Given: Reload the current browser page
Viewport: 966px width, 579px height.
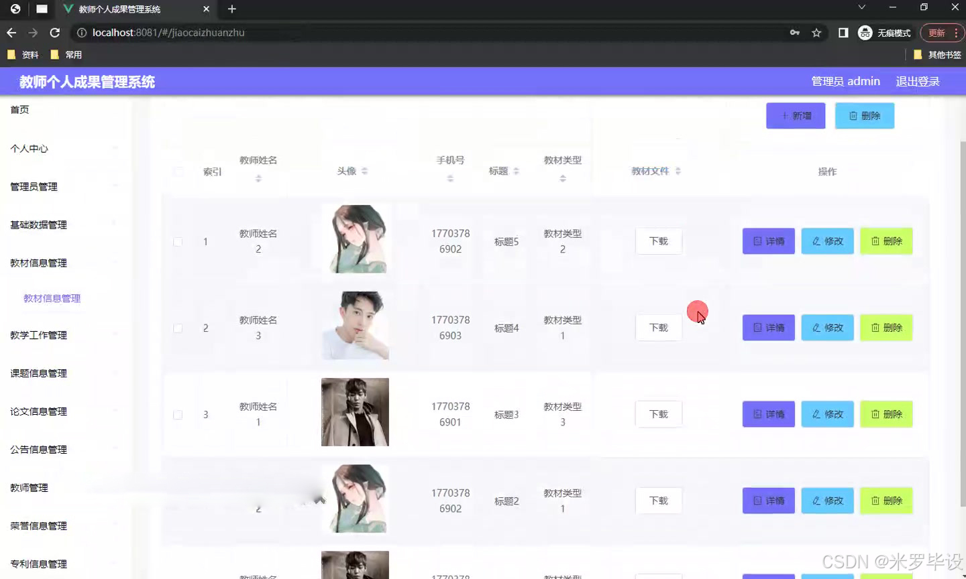Looking at the screenshot, I should point(55,32).
